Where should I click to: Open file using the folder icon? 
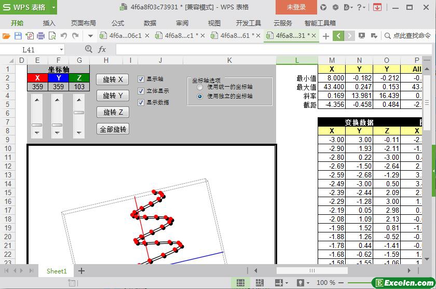(x=6, y=36)
